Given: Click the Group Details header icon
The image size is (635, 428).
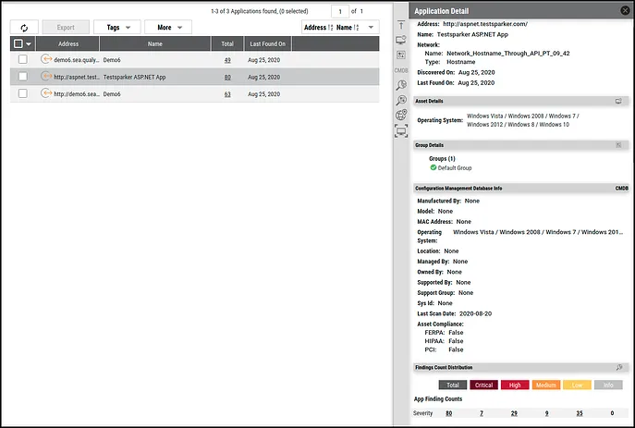Looking at the screenshot, I should [x=618, y=145].
